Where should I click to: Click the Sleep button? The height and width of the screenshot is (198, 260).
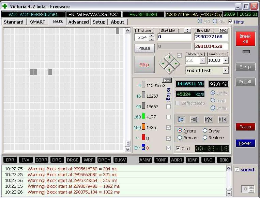pyautogui.click(x=245, y=67)
